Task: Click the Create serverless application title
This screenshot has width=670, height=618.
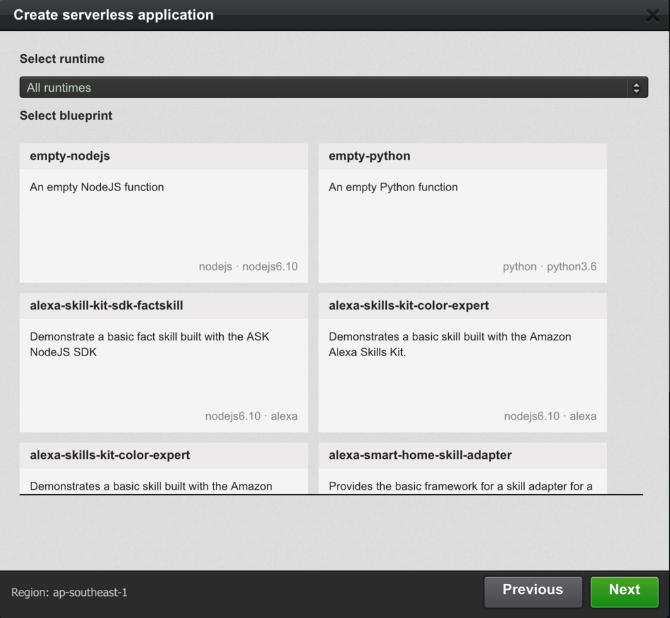Action: [x=114, y=15]
